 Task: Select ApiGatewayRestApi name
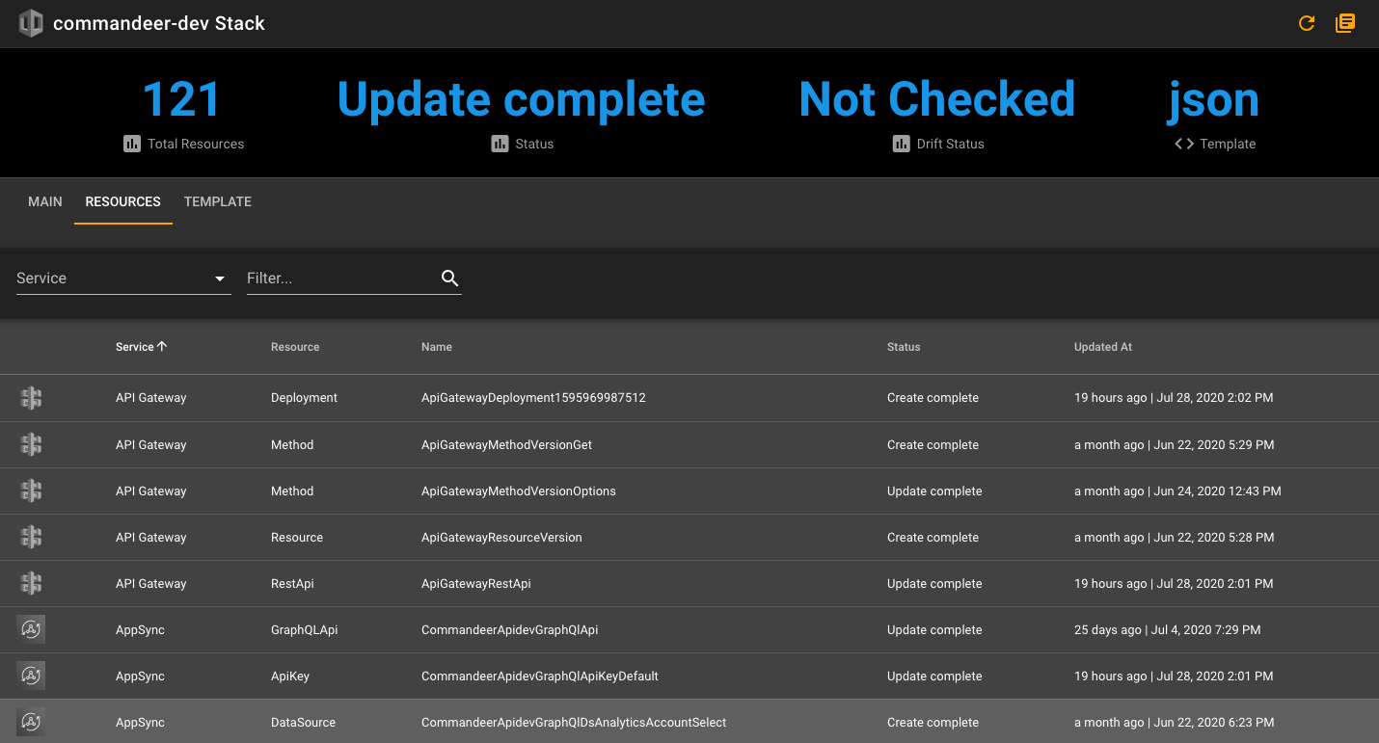[x=476, y=583]
